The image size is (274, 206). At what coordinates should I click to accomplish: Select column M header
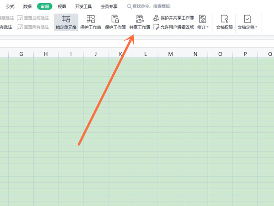click(170, 54)
